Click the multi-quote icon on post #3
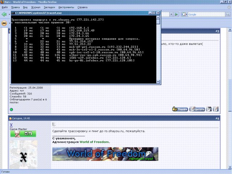 pyautogui.click(x=209, y=109)
